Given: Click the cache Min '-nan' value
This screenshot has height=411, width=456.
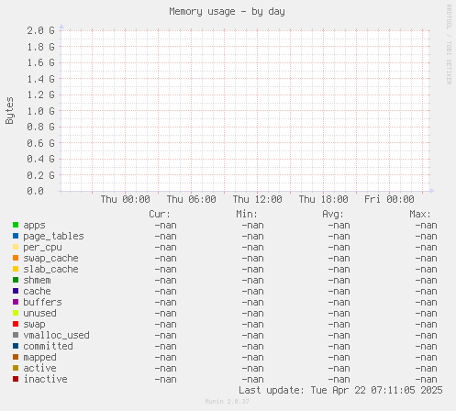Looking at the screenshot, I should pos(252,292).
